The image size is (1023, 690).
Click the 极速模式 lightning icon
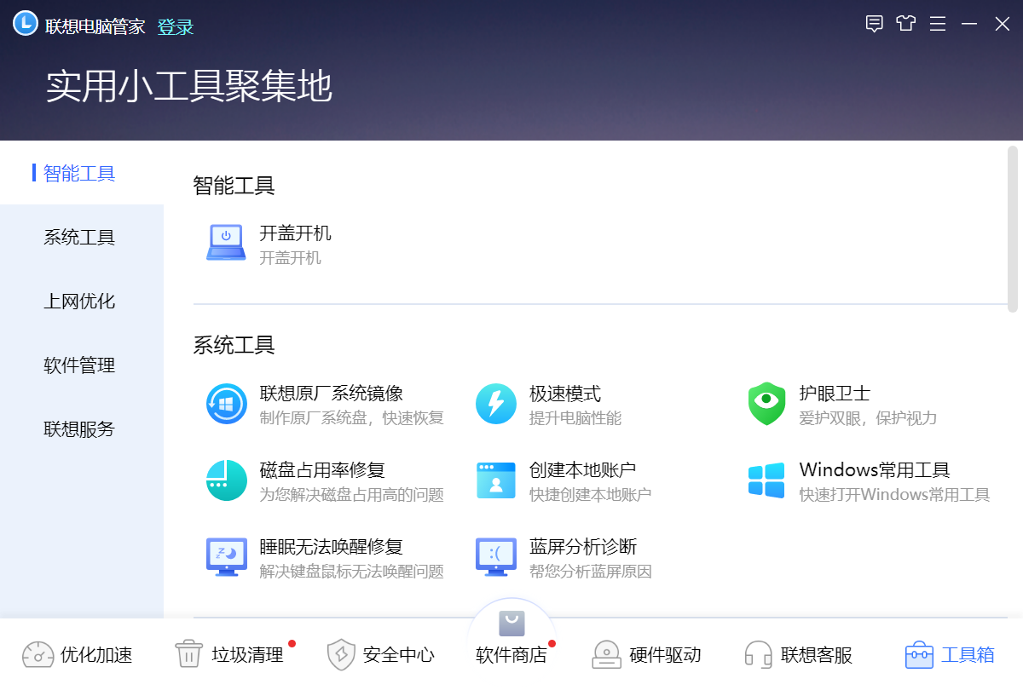click(496, 404)
